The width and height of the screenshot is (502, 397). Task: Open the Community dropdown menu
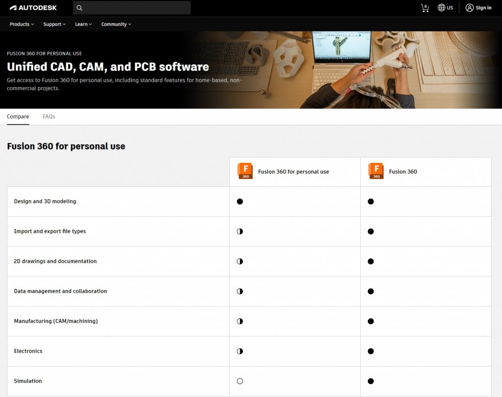point(116,24)
